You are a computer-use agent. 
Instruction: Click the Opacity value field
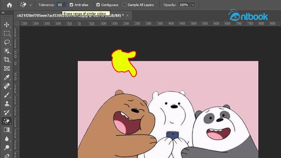(x=184, y=5)
